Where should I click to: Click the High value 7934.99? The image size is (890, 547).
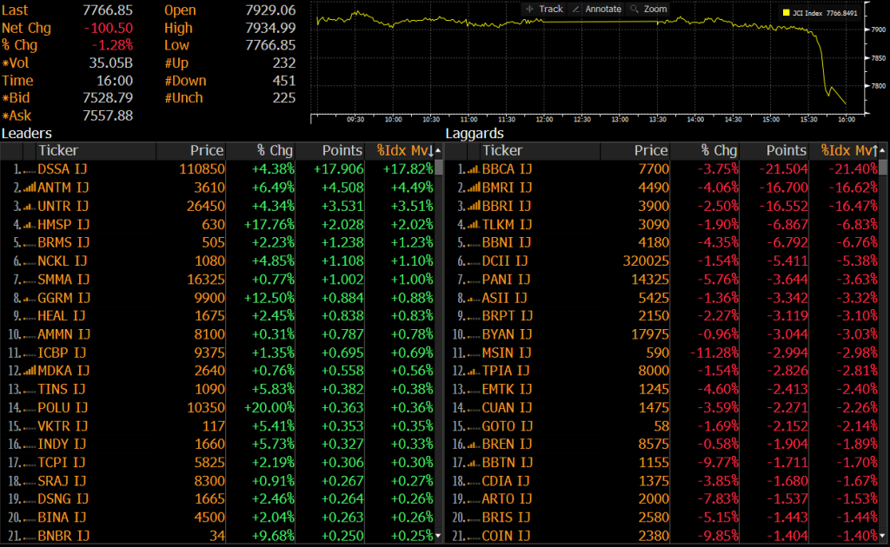pos(271,28)
